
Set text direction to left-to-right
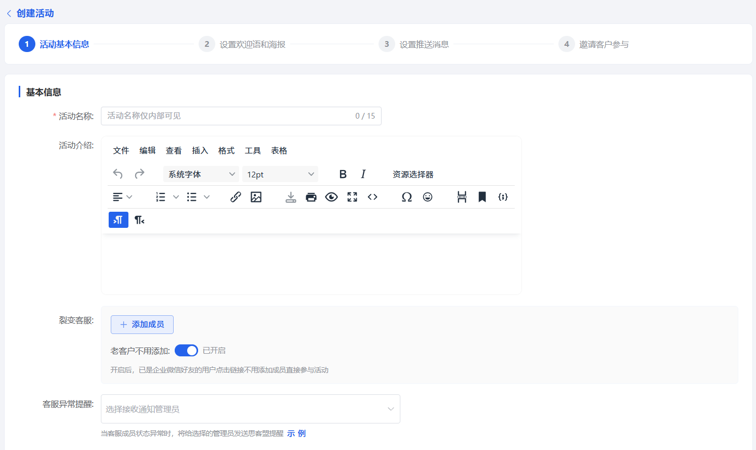click(119, 220)
